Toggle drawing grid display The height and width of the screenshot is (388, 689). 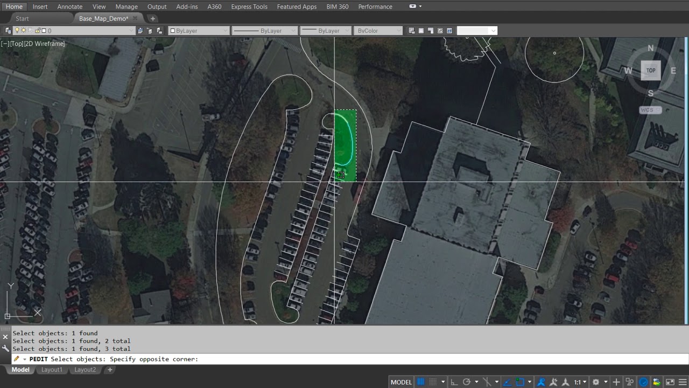420,382
